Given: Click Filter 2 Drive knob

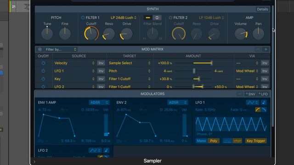Looking at the screenshot, I should 214,34.
